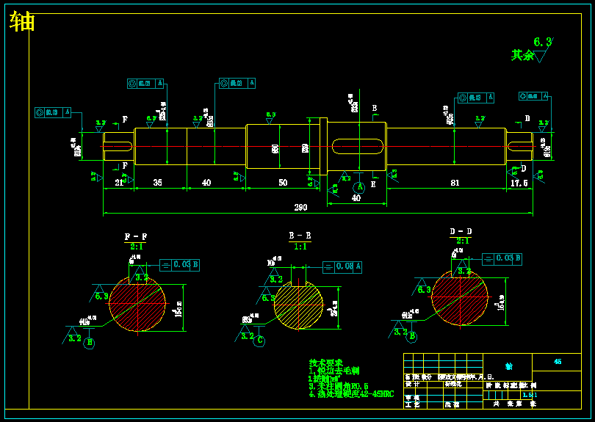Screen dimensions: 595x422
Task: Select the 0.03 A symmetry frame in E-E view
Action: [342, 267]
